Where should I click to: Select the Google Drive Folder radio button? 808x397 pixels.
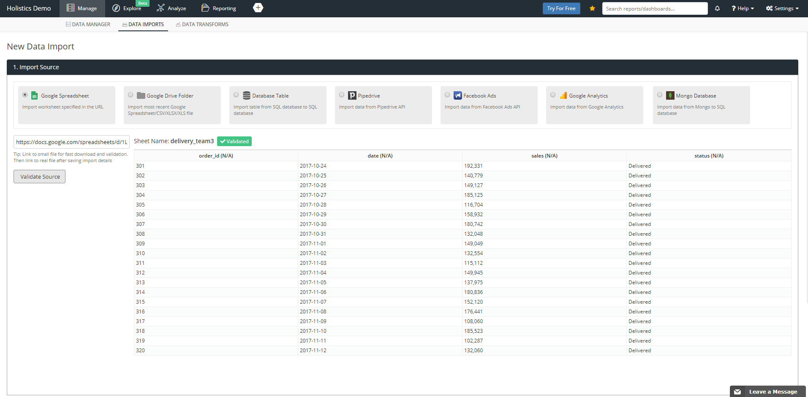coord(131,95)
